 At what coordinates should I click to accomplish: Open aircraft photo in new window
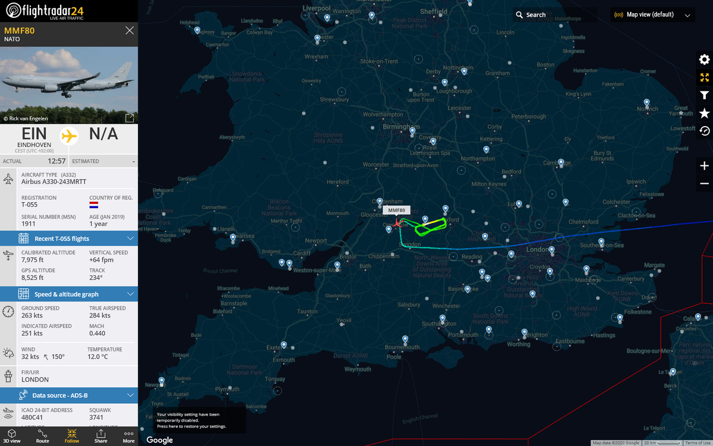pos(130,118)
